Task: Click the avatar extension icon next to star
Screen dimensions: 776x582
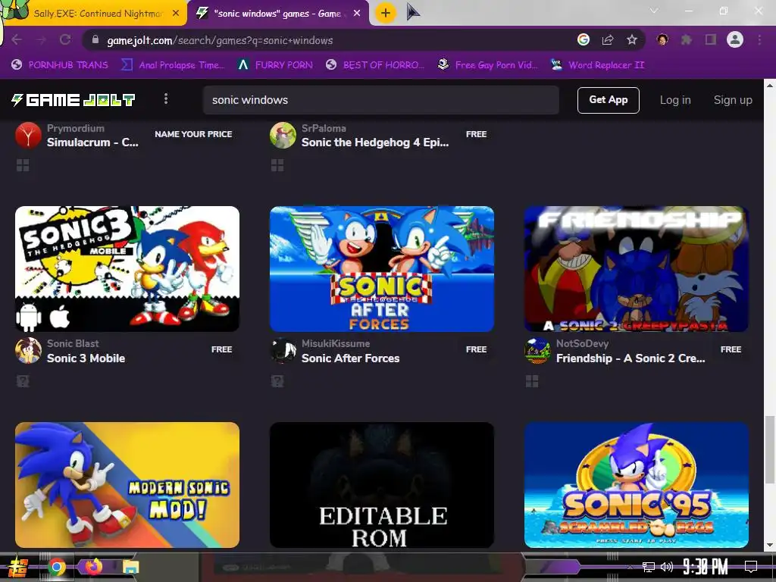Action: click(662, 39)
